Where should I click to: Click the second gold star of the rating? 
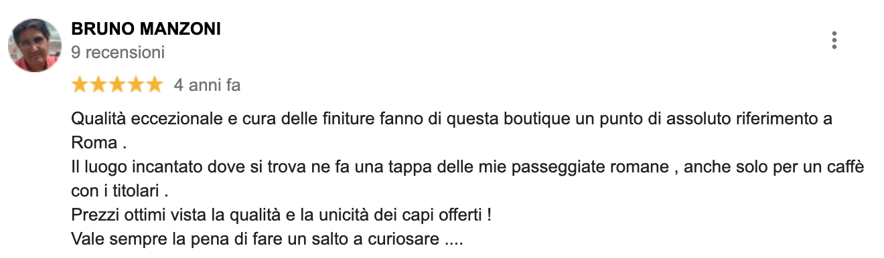(98, 85)
